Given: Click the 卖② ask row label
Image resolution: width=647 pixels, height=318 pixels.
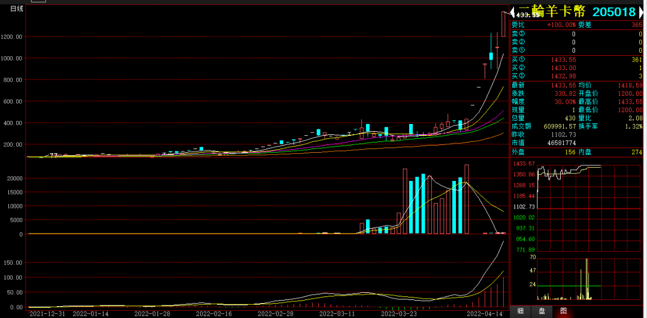Looking at the screenshot, I should click(x=518, y=42).
